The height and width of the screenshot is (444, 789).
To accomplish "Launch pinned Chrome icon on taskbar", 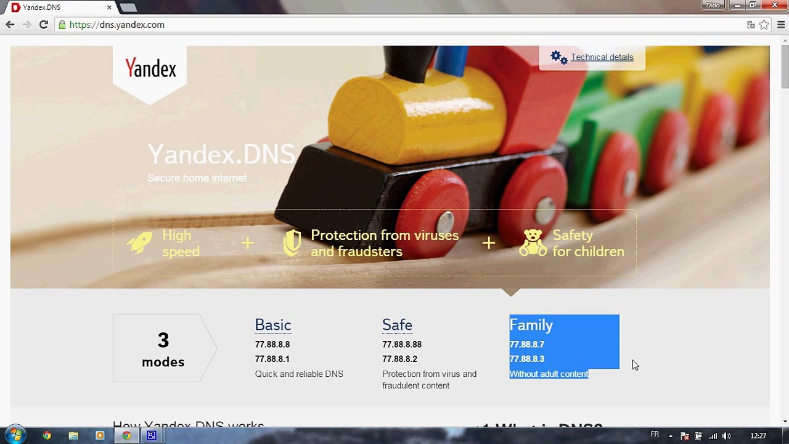I will [x=47, y=435].
